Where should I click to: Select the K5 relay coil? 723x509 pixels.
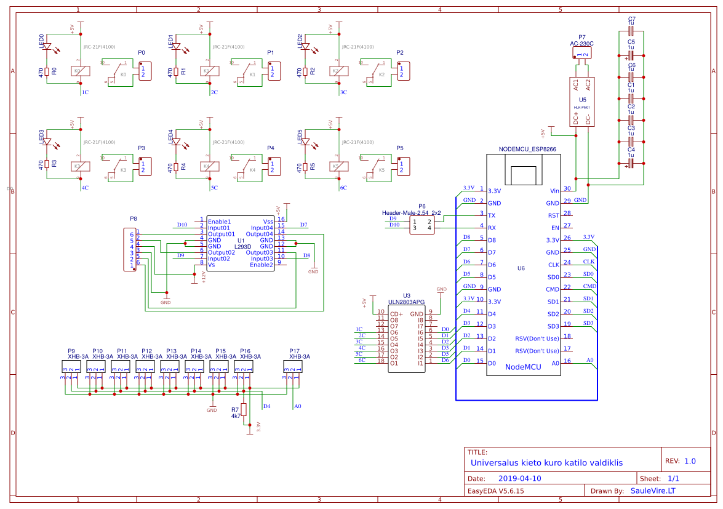click(338, 166)
